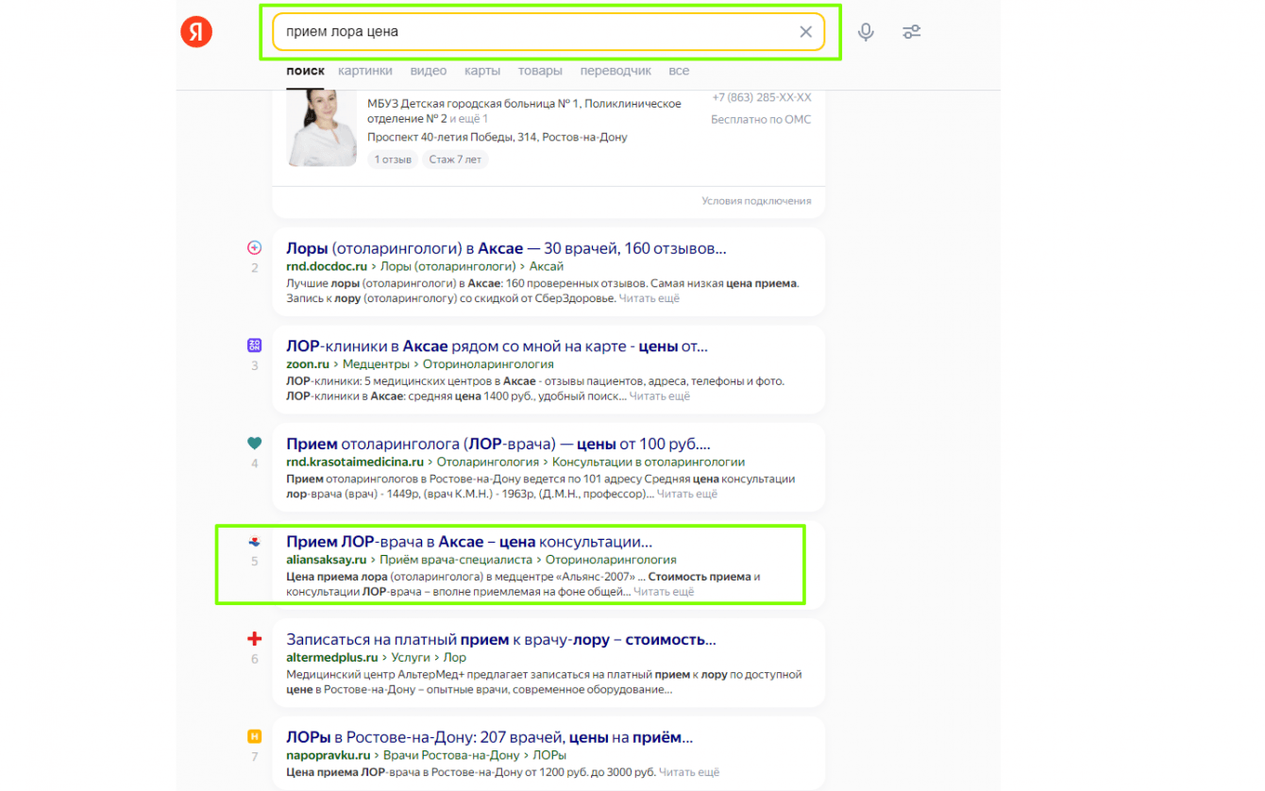This screenshot has height=791, width=1265.
Task: Open 'ЛОРы' breadcrumb under napopravku.ru
Action: tap(549, 755)
